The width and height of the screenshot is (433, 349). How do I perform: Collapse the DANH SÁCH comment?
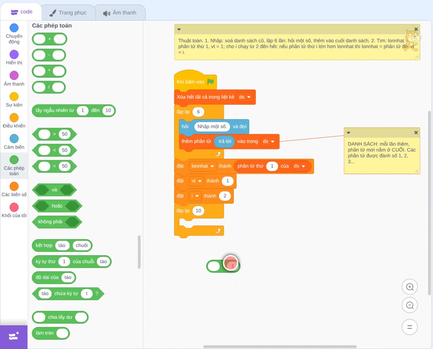[x=349, y=132]
